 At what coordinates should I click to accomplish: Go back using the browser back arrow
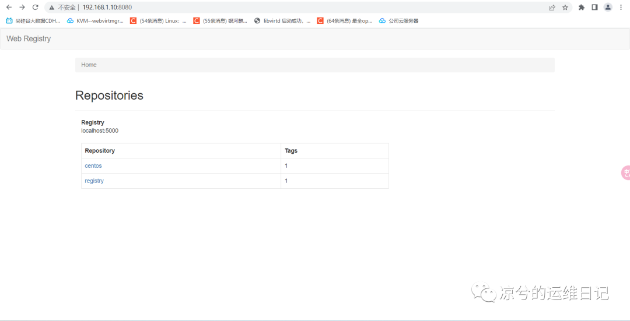click(x=9, y=7)
